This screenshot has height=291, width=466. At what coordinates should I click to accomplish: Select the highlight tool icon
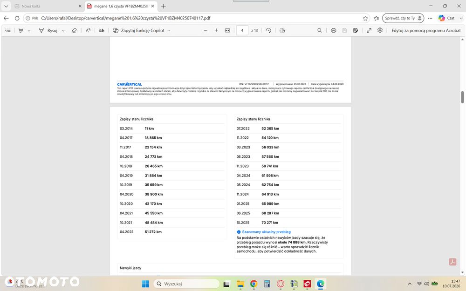(21, 30)
